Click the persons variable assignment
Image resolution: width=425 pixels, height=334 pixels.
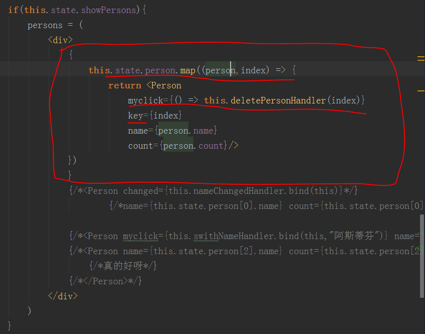click(45, 25)
